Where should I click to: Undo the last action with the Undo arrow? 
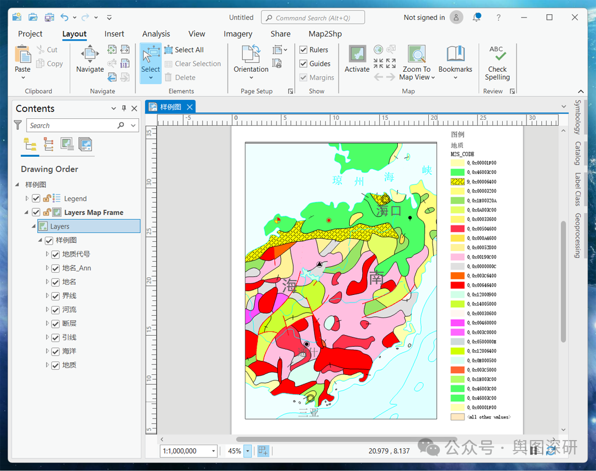coord(65,17)
